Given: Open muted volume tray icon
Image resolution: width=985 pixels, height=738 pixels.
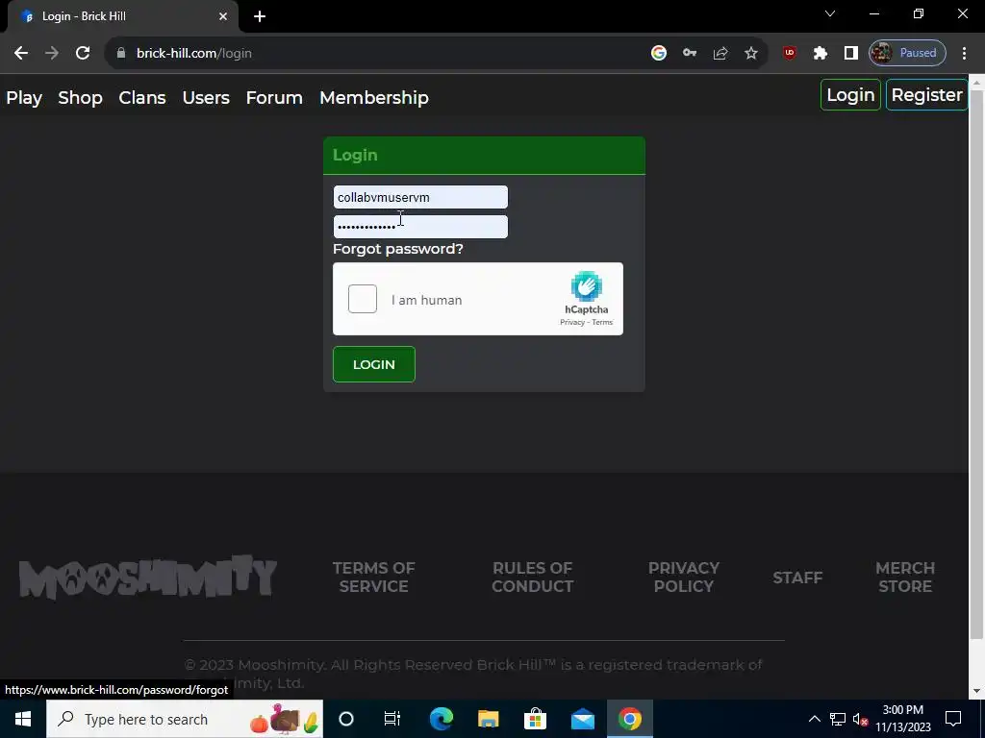Looking at the screenshot, I should 860,719.
